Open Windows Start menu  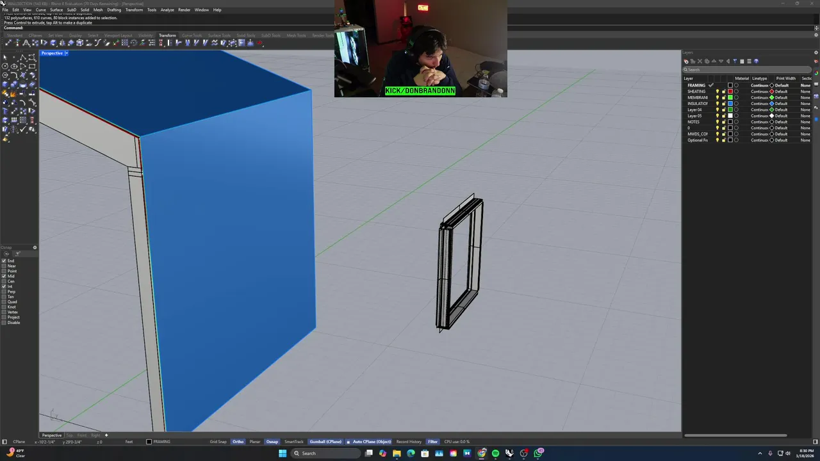283,453
